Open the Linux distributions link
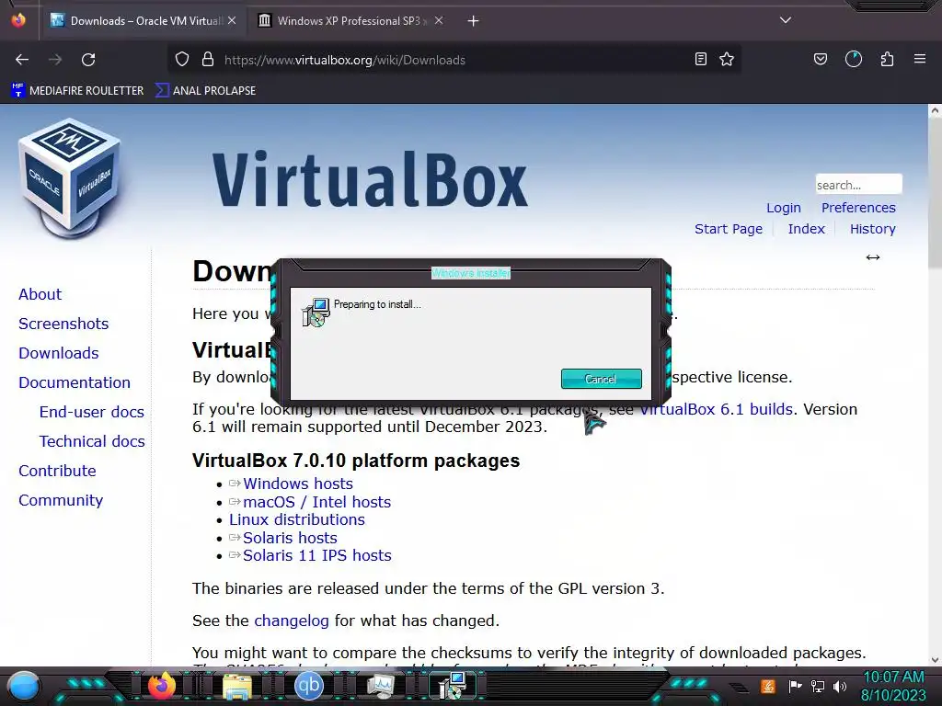 click(x=297, y=520)
